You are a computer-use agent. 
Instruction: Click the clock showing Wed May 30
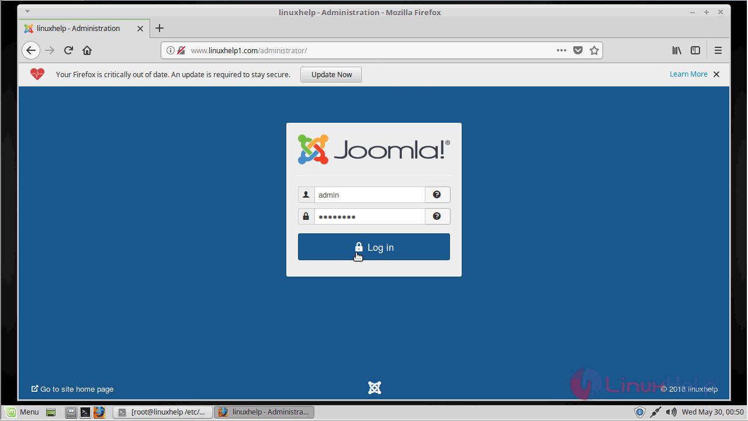pos(712,412)
